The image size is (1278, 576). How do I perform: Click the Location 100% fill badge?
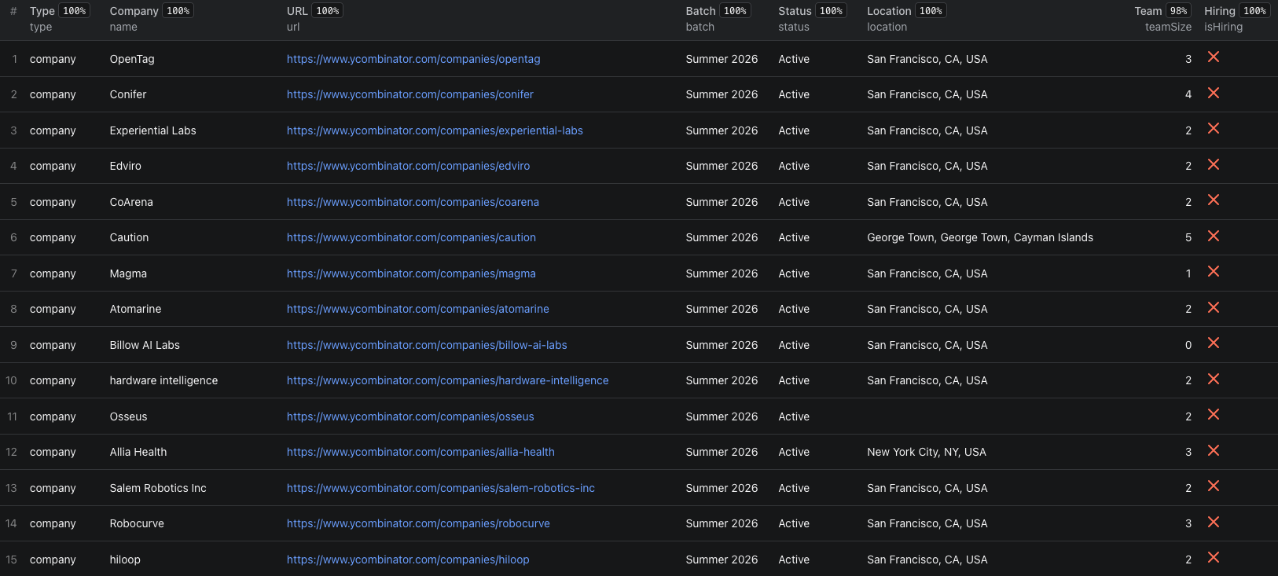[x=931, y=11]
